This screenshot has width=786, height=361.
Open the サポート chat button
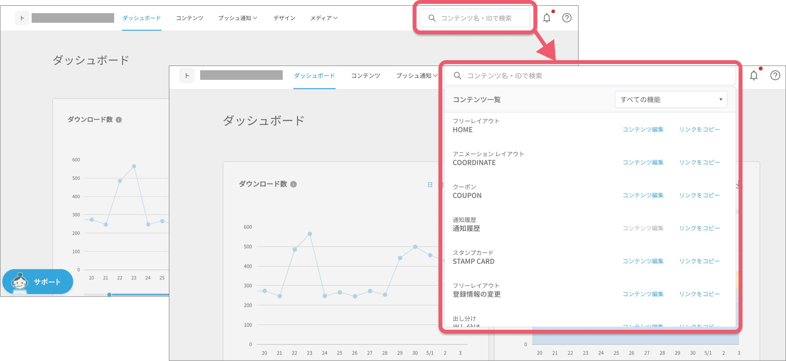click(x=38, y=282)
